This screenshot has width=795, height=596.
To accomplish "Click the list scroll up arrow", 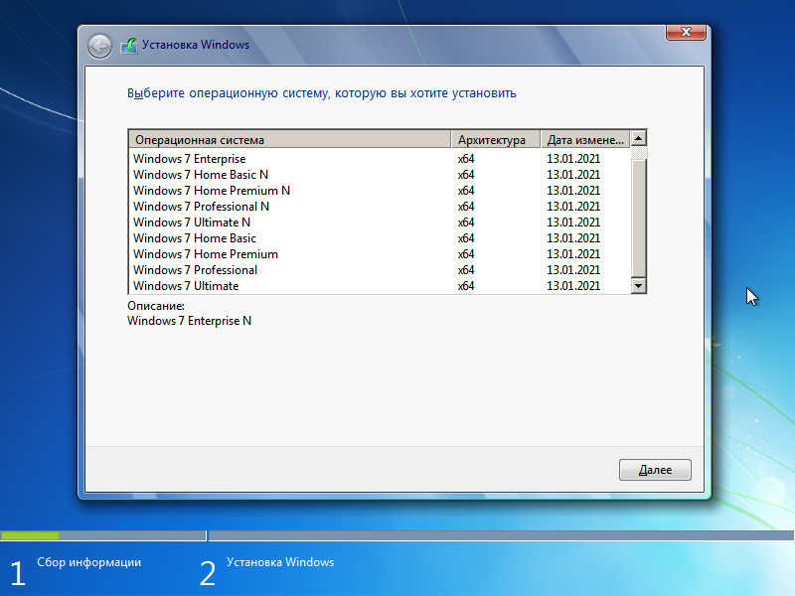I will [638, 138].
